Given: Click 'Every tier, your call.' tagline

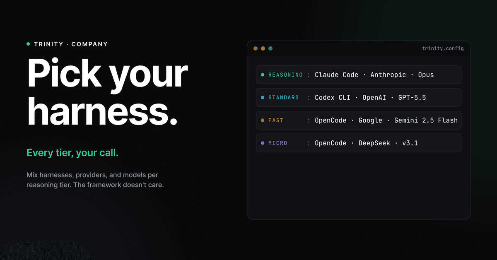Looking at the screenshot, I should point(72,153).
